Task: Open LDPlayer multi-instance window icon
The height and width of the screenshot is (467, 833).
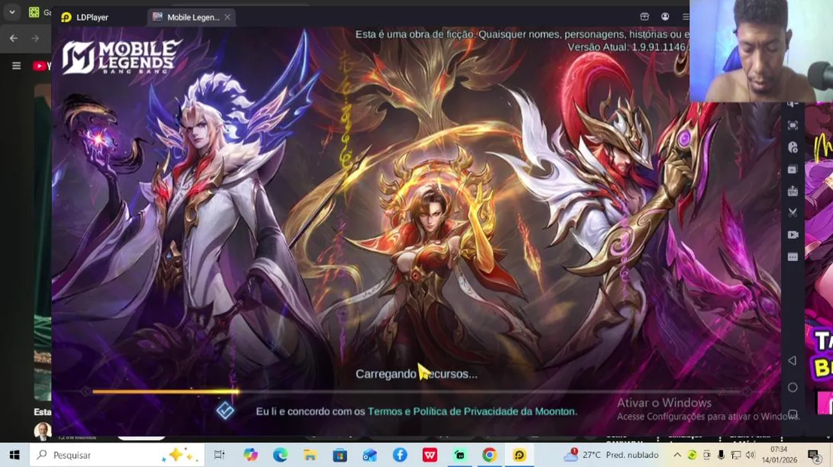Action: pos(793,169)
